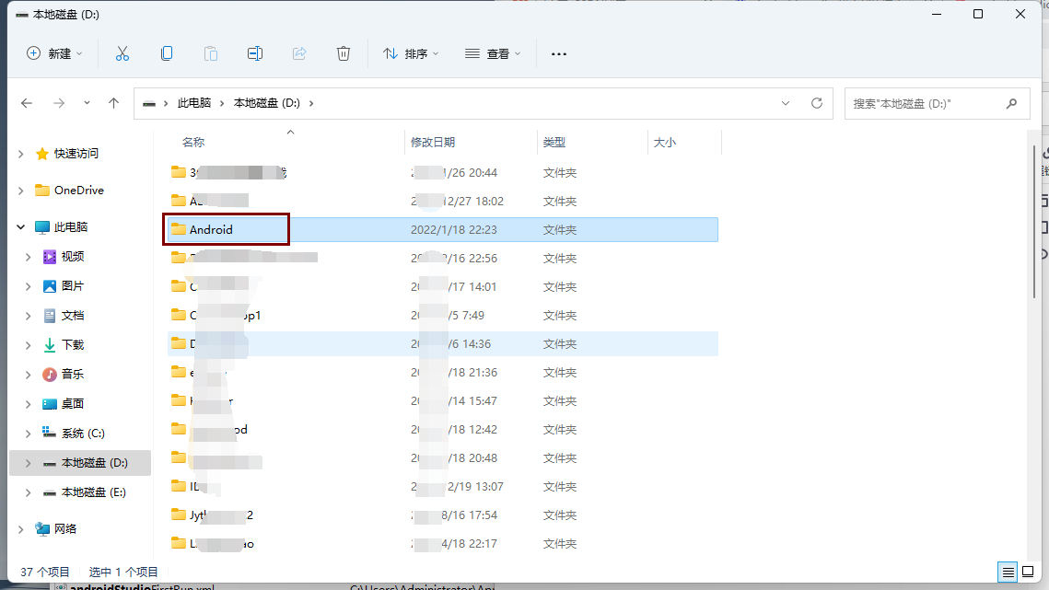Click the Cut scissors icon
1049x590 pixels.
(x=122, y=53)
